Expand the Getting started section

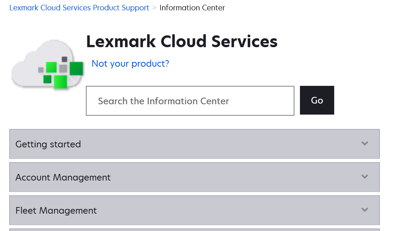[195, 144]
